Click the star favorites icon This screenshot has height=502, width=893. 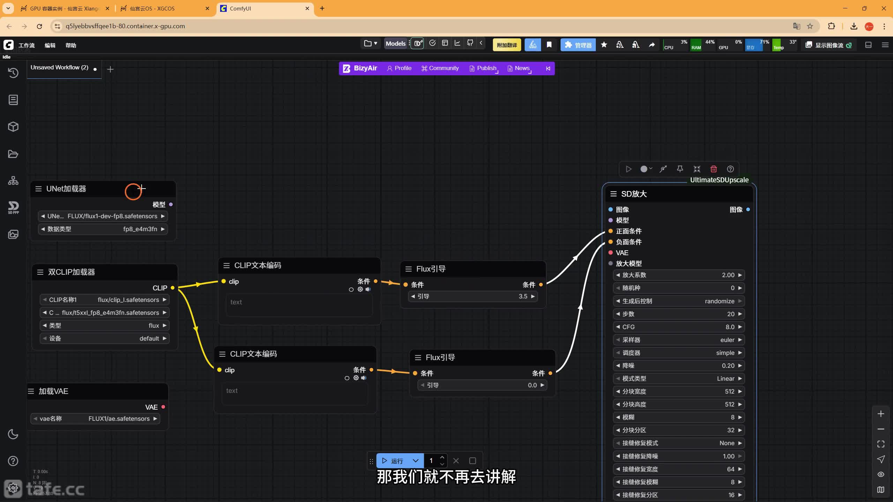[604, 45]
